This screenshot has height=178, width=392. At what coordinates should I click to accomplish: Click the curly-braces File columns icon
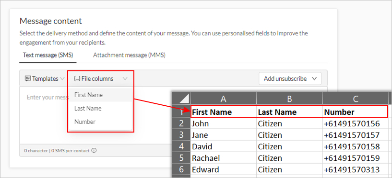click(77, 79)
